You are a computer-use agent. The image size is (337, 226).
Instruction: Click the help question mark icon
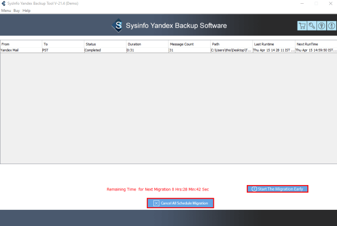(x=321, y=26)
